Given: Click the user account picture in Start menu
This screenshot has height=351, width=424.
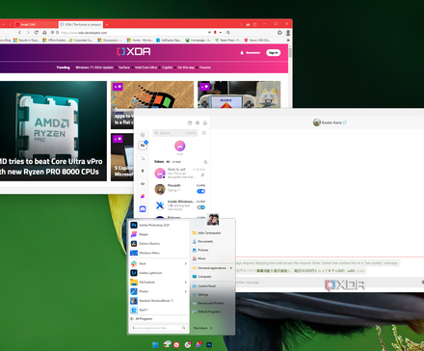Looking at the screenshot, I should pyautogui.click(x=213, y=219).
